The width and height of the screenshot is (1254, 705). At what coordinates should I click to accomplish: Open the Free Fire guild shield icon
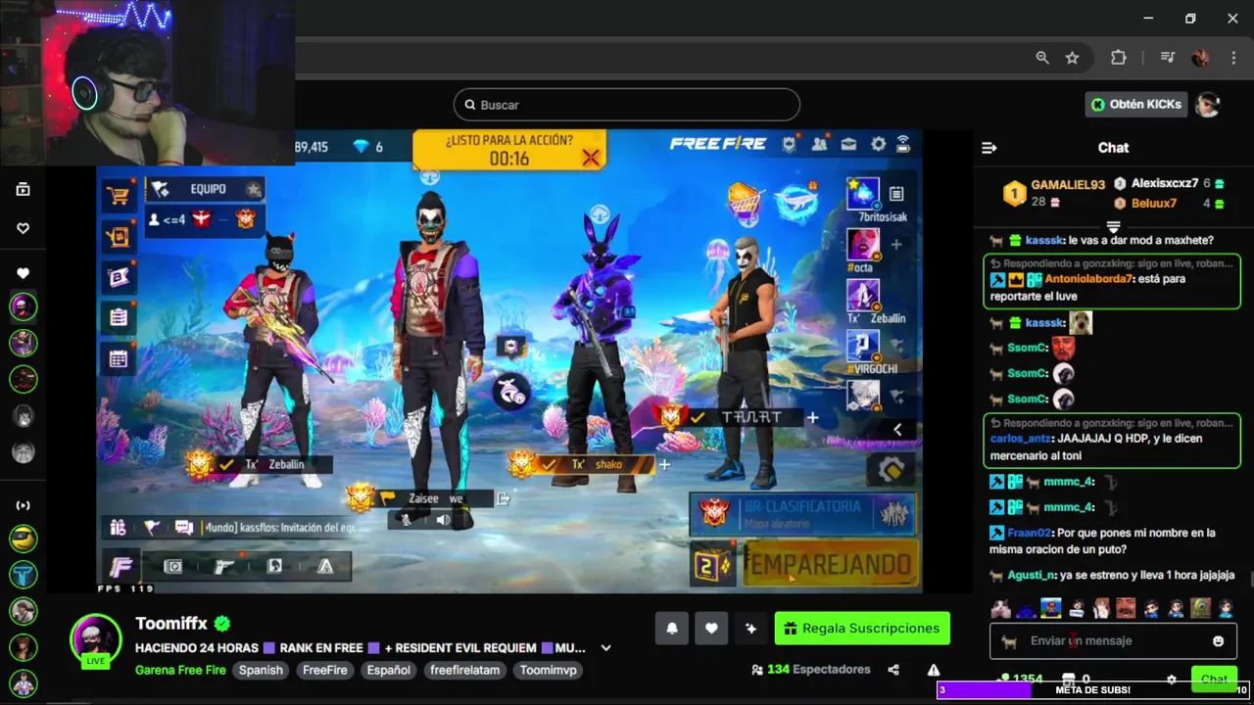click(790, 145)
